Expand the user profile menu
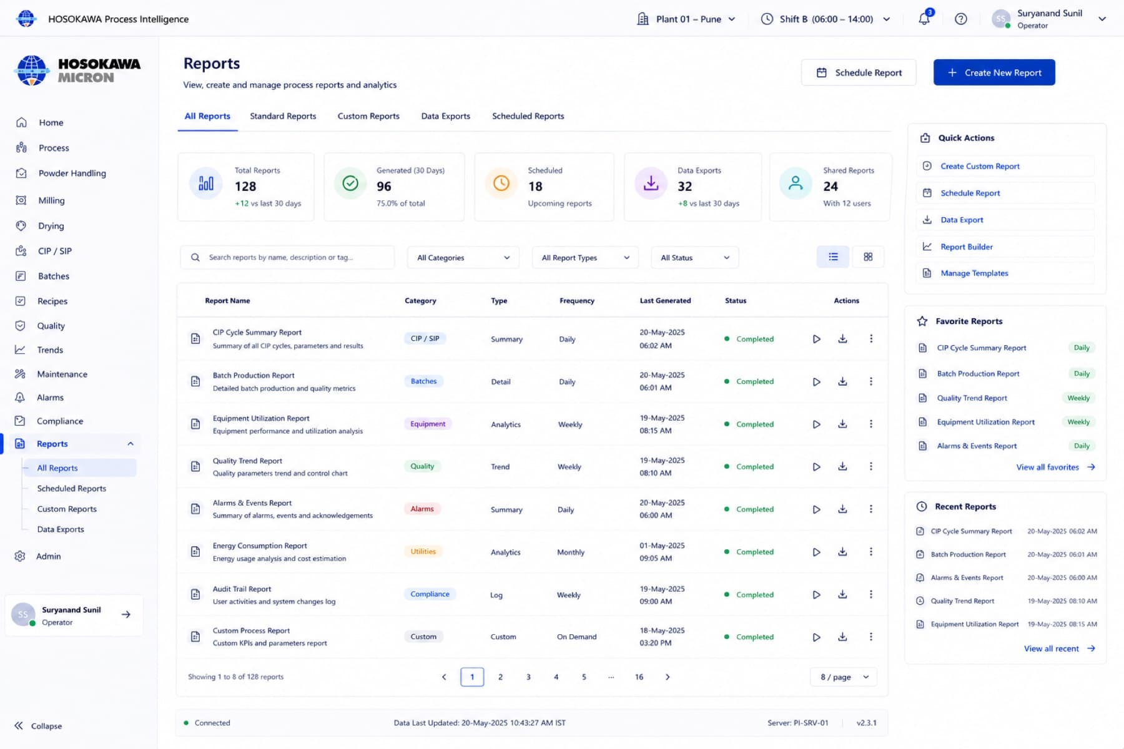Viewport: 1124px width, 749px height. (x=1102, y=19)
